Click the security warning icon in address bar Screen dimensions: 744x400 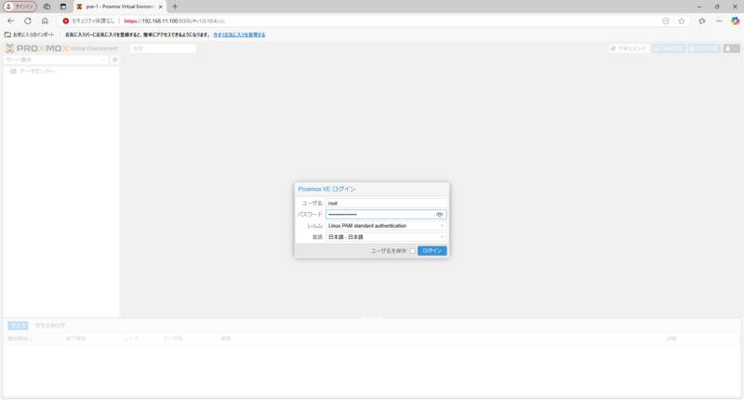point(65,20)
